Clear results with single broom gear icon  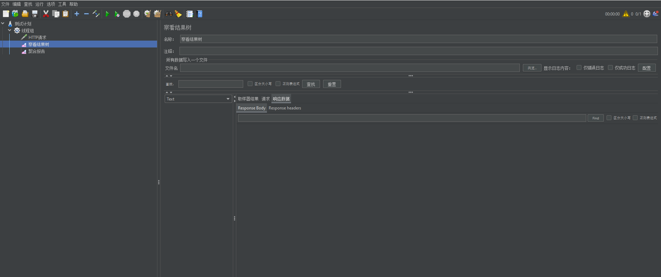point(147,14)
